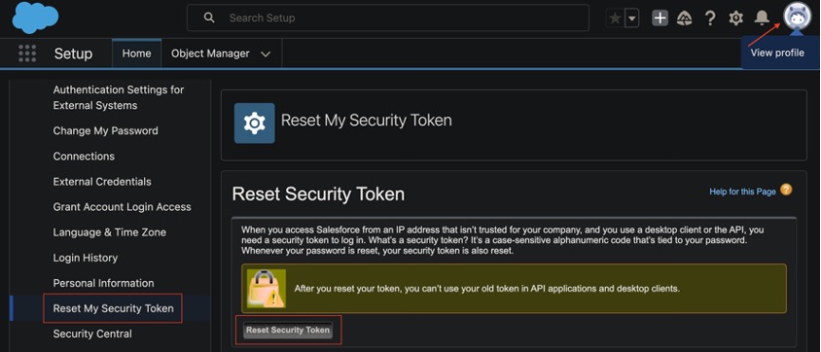Click the user avatar to view profile

pos(797,18)
